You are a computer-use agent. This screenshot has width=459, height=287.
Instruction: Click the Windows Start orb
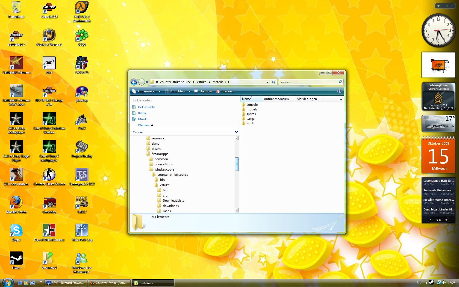coord(8,282)
